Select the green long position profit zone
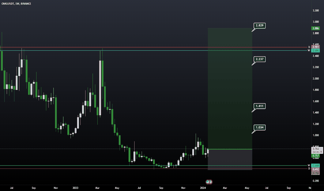The image size is (324, 191). [x=230, y=88]
